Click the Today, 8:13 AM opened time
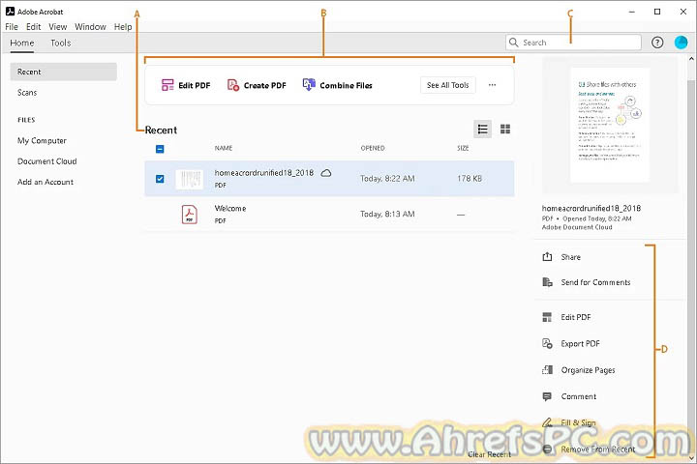The height and width of the screenshot is (464, 697). click(387, 214)
